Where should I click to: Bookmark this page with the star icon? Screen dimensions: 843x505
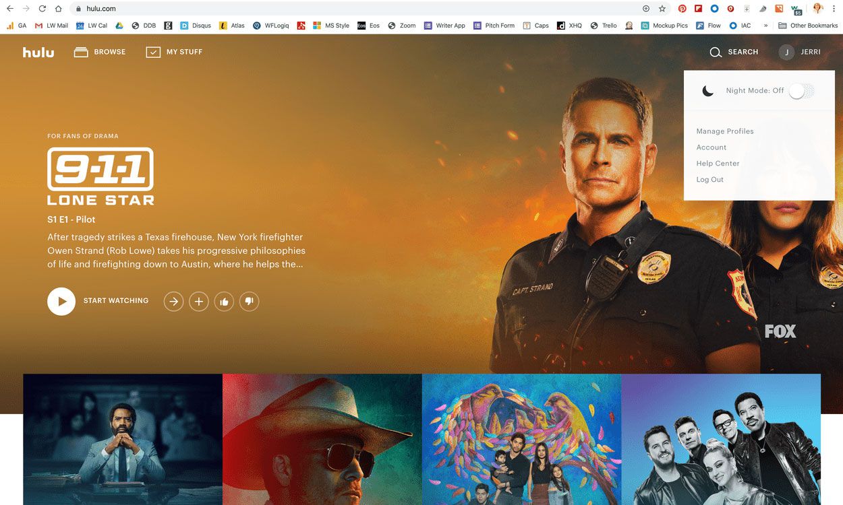pyautogui.click(x=662, y=9)
